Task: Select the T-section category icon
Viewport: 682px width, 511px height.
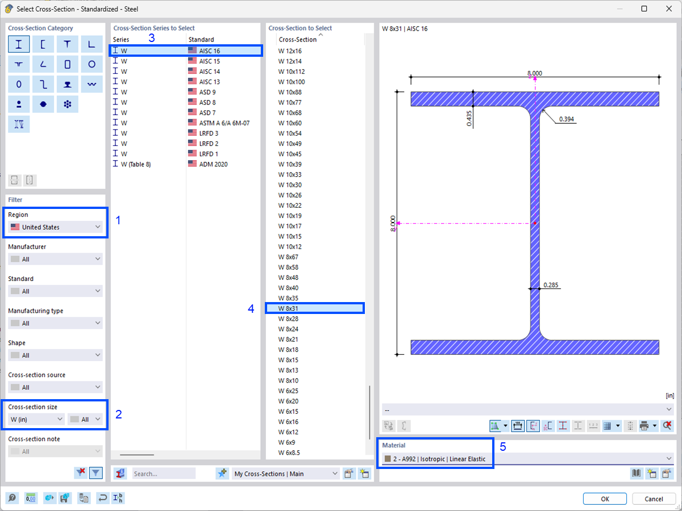Action: click(x=68, y=44)
